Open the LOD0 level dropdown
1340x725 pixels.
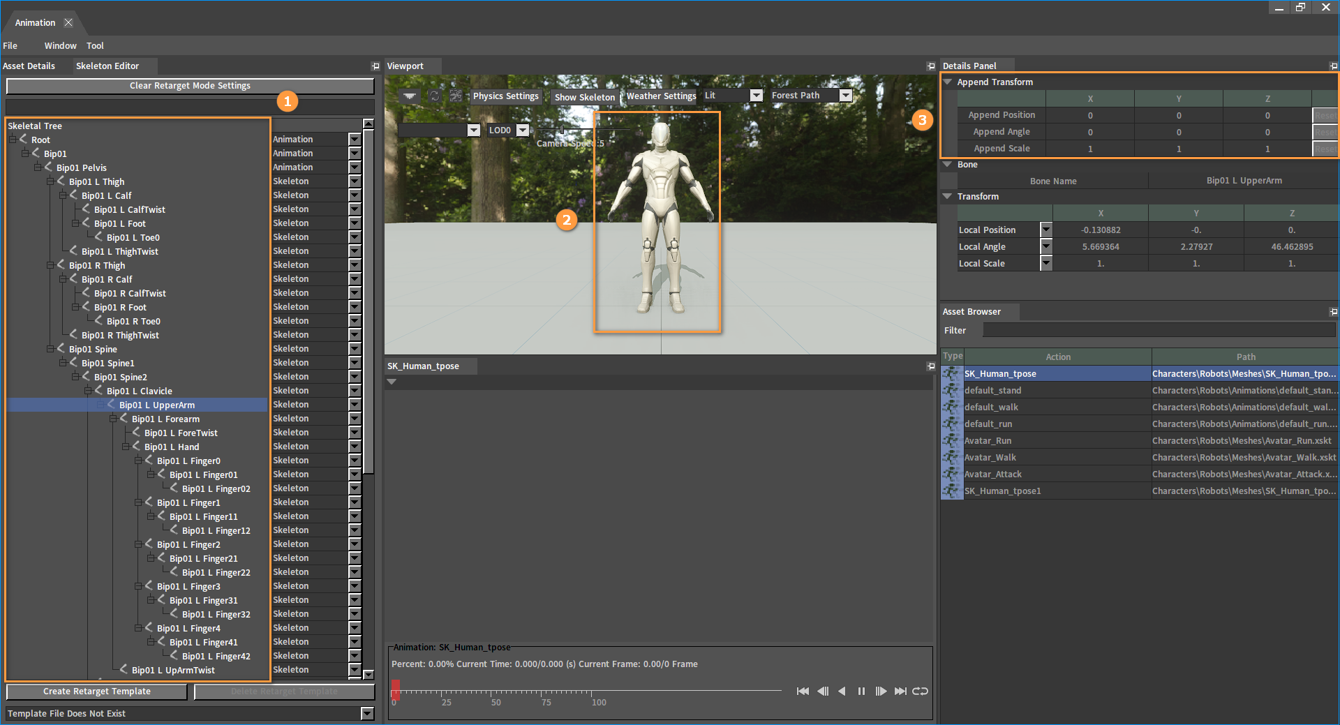[x=522, y=130]
